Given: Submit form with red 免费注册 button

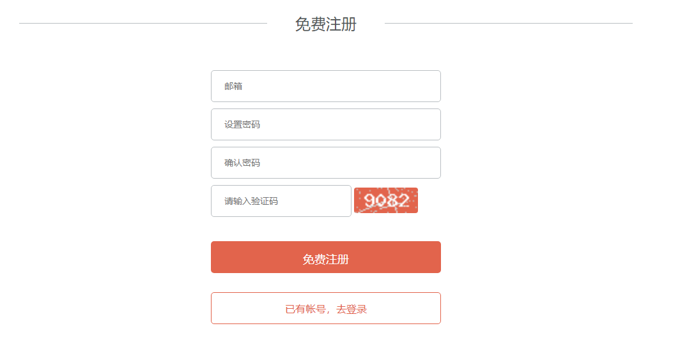Looking at the screenshot, I should tap(326, 257).
